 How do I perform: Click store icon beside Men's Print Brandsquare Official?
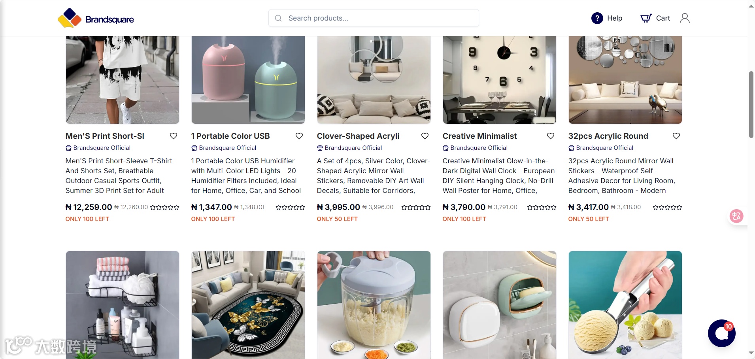68,148
